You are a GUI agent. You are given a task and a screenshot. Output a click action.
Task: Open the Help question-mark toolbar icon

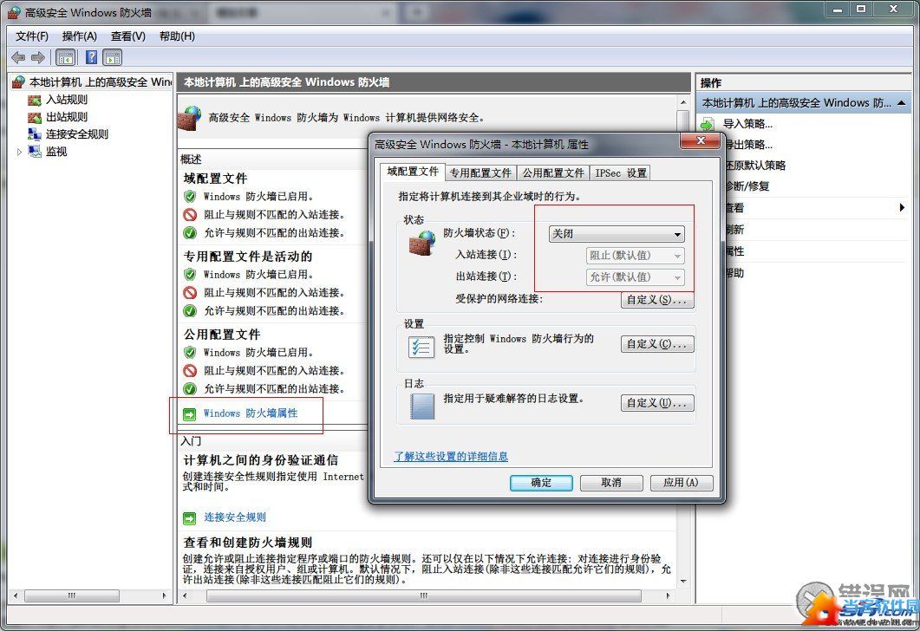coord(92,57)
